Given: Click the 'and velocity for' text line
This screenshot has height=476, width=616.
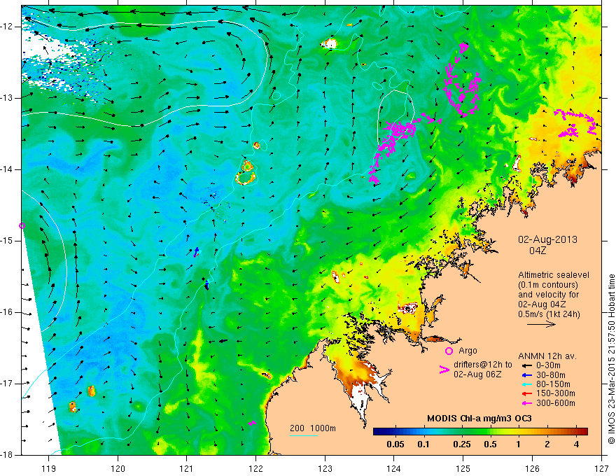Looking at the screenshot, I should click(x=548, y=295).
